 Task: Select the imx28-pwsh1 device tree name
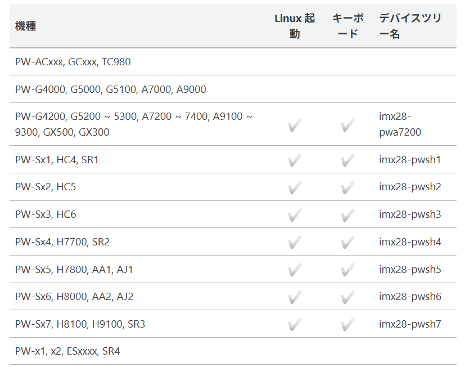(410, 160)
